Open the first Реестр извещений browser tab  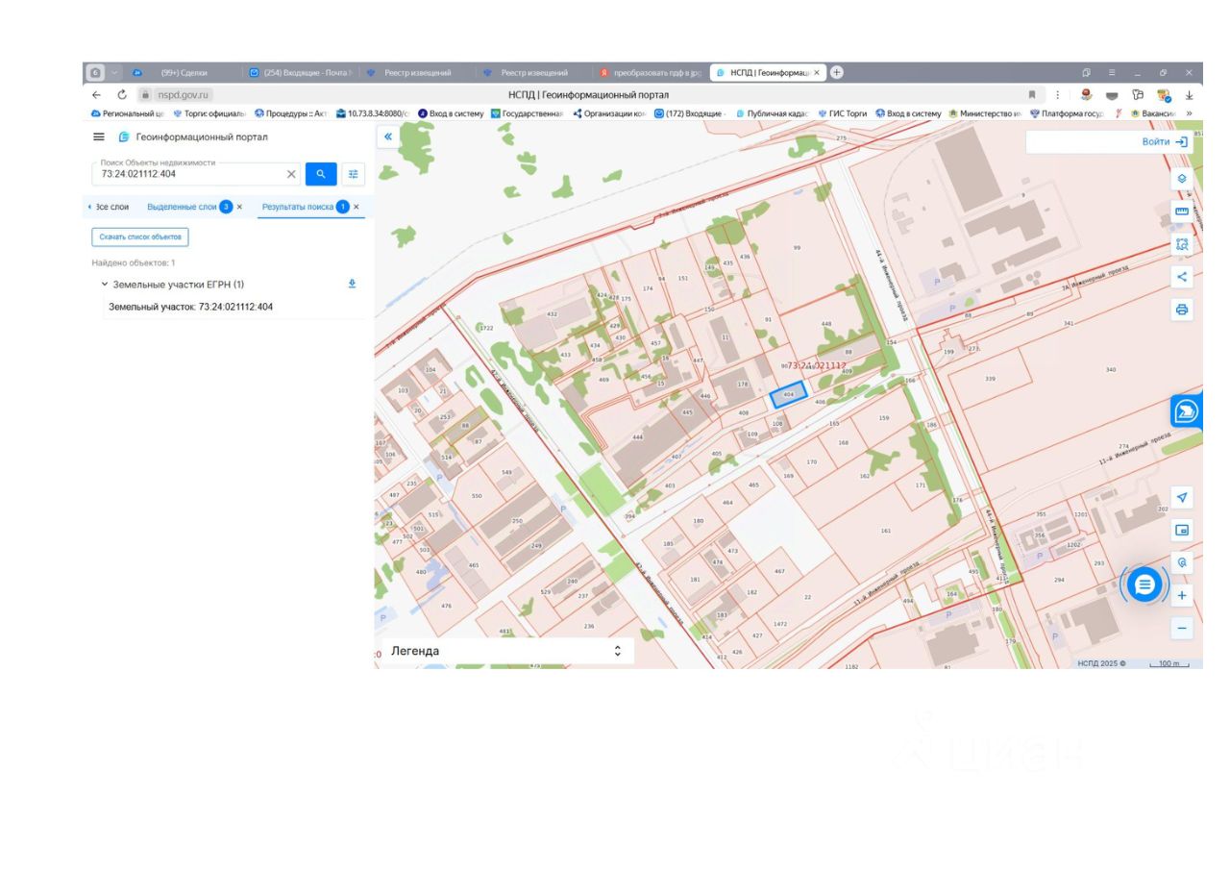tap(418, 72)
